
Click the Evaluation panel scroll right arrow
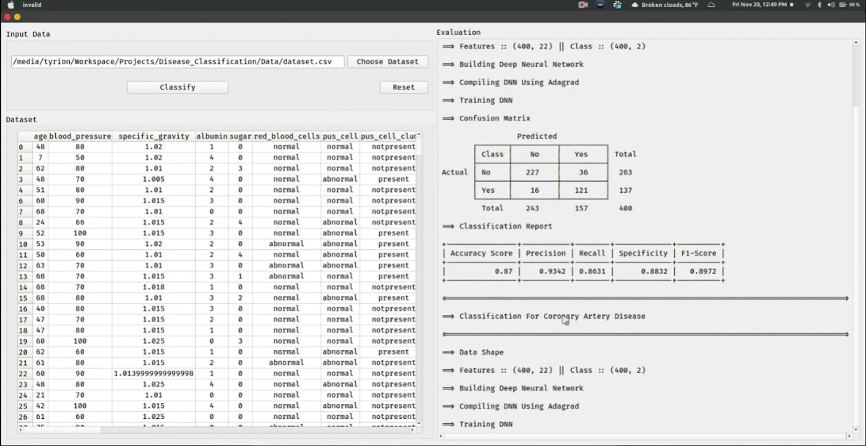pyautogui.click(x=849, y=436)
